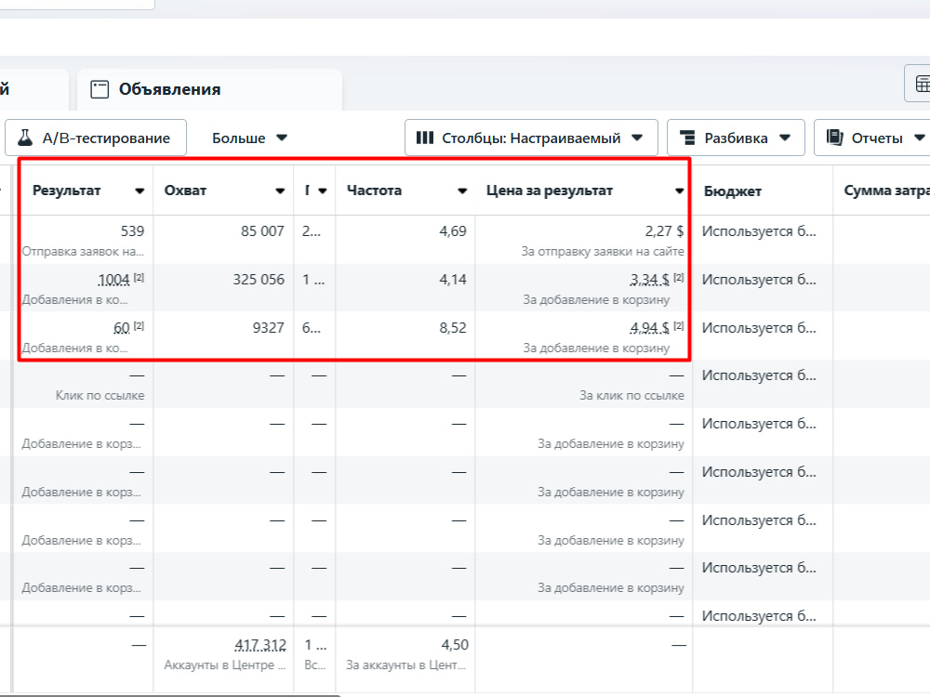Select result value 539
Image resolution: width=930 pixels, height=697 pixels.
coord(132,231)
